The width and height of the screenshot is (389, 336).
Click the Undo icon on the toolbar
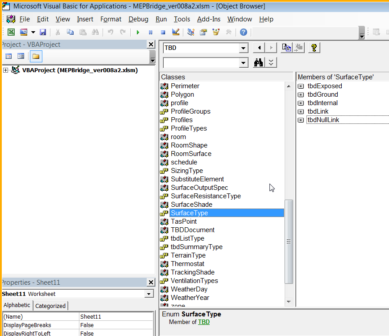click(x=111, y=32)
